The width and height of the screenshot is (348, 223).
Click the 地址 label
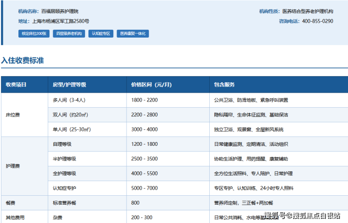[23, 21]
